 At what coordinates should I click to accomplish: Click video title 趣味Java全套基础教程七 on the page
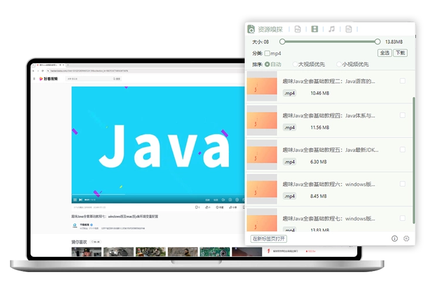click(115, 217)
